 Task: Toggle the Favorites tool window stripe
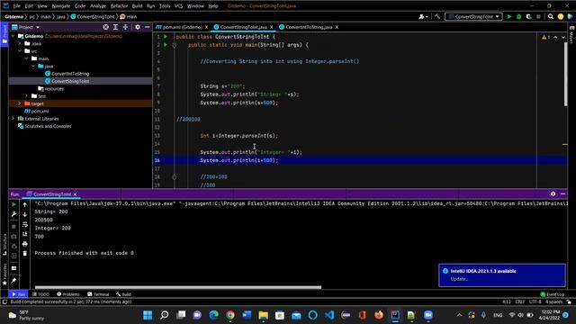pos(4,274)
